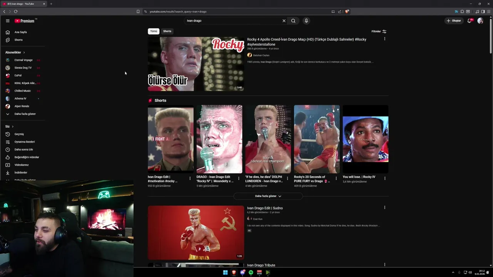Open the notifications bell

coord(470,21)
